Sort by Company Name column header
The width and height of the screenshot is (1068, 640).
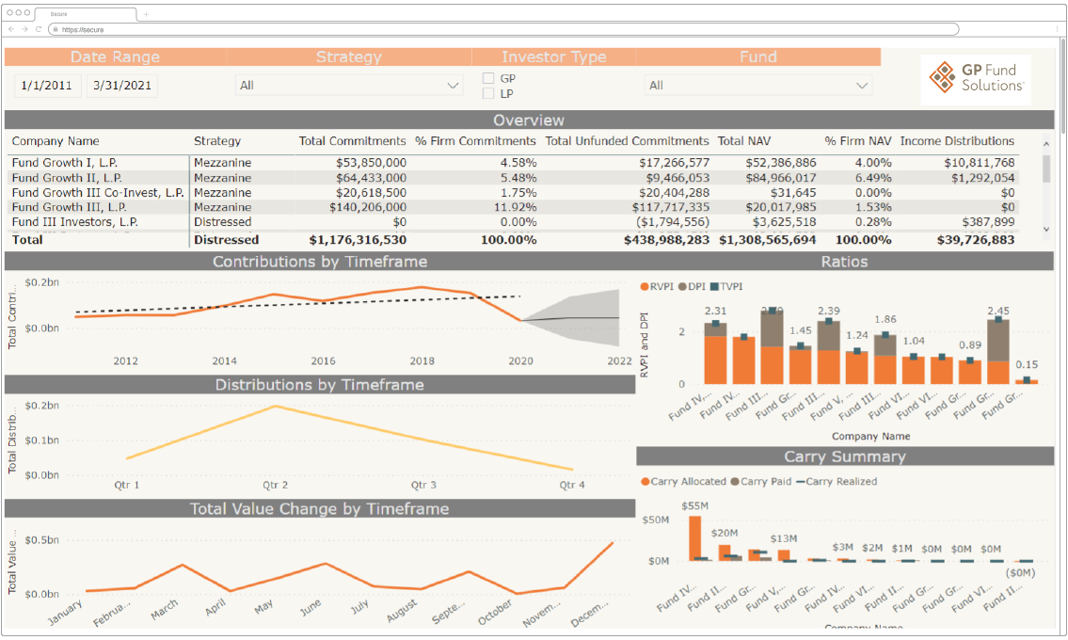pos(56,141)
